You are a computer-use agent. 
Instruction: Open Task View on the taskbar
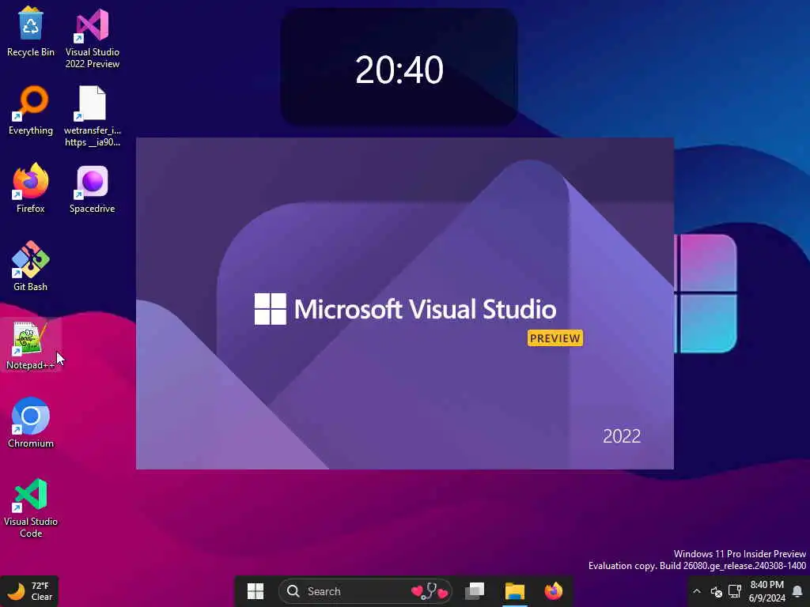(x=475, y=591)
